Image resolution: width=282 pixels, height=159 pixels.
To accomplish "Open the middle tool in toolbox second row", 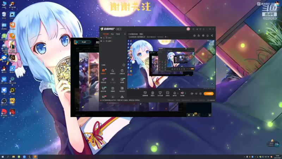I will point(112,81).
